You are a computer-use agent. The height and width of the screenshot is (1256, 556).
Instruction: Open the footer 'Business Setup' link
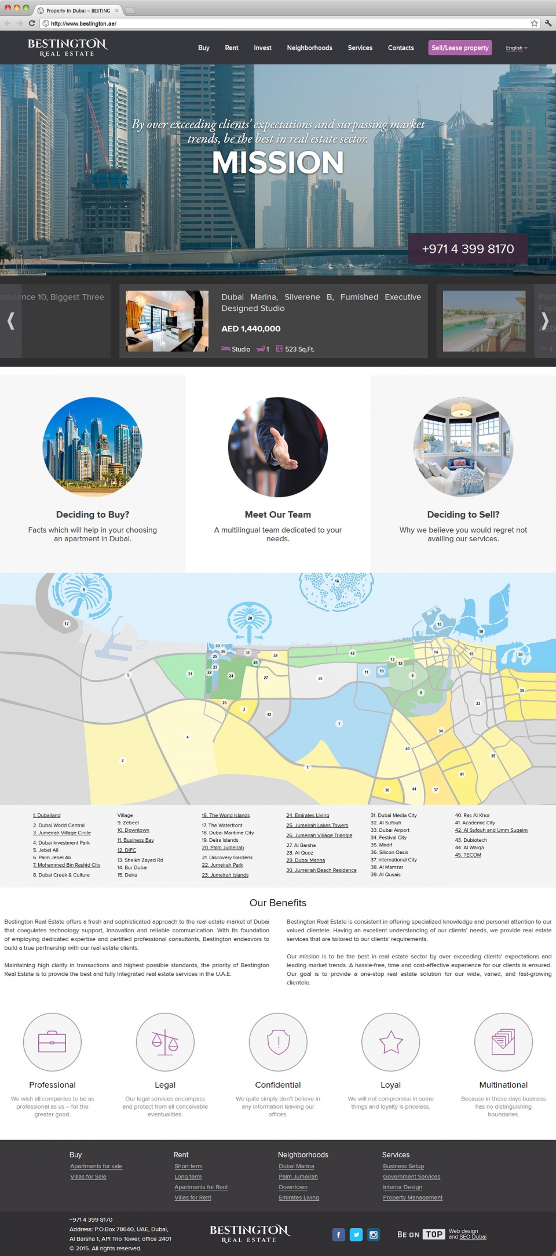(x=403, y=1166)
